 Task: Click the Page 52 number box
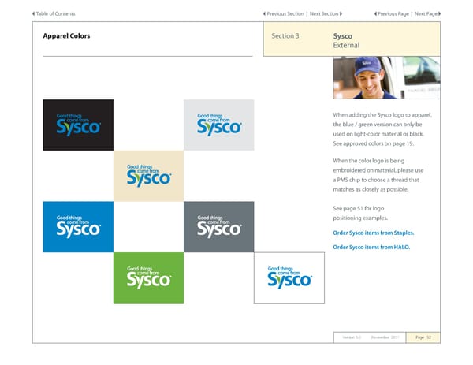coord(425,337)
